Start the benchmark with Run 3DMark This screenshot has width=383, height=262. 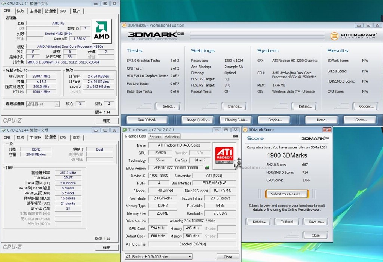pos(147,120)
